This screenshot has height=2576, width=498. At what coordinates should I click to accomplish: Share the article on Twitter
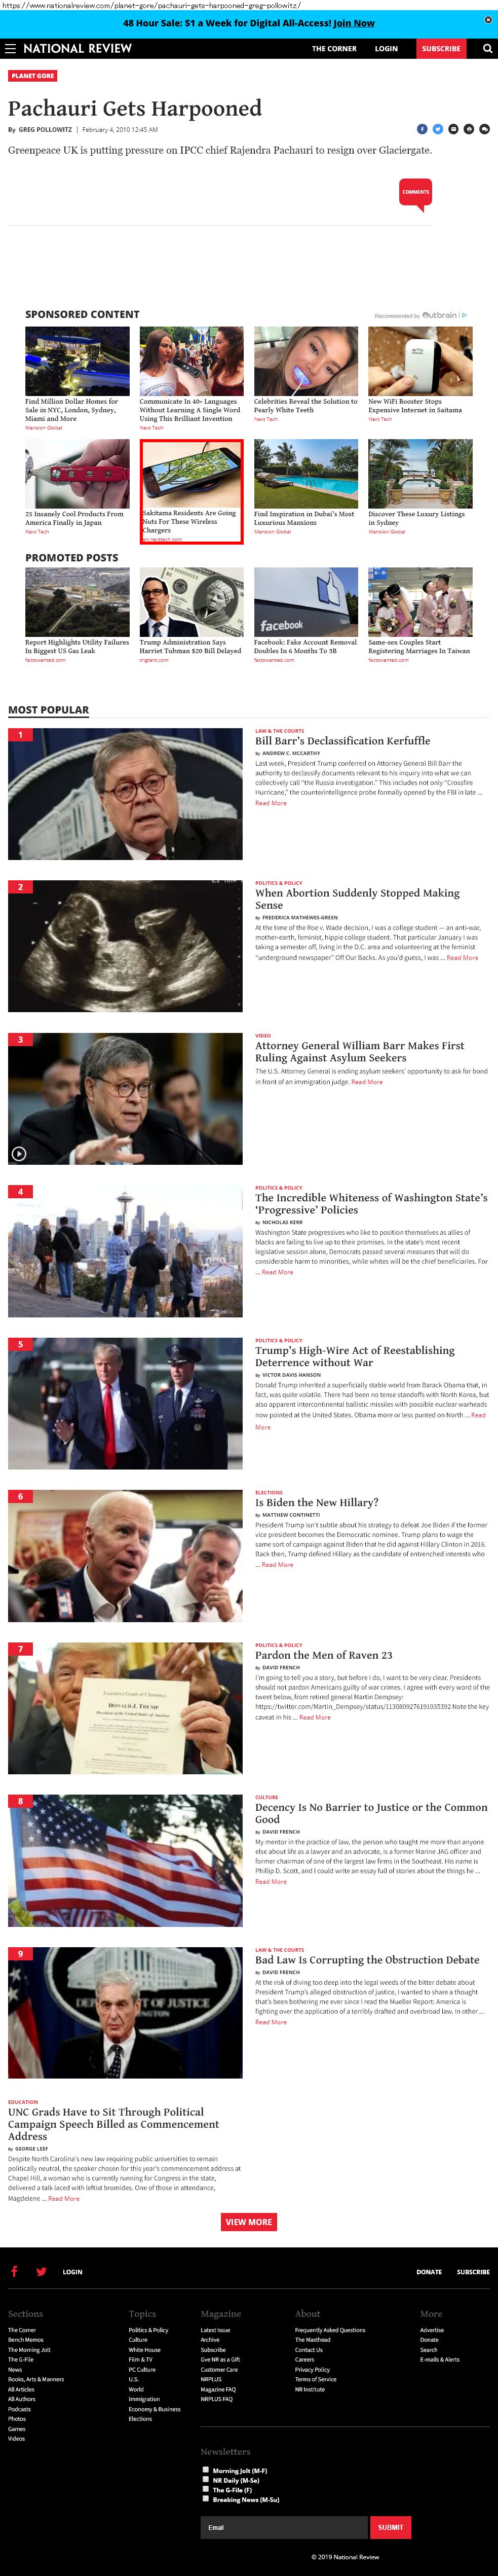pos(437,129)
